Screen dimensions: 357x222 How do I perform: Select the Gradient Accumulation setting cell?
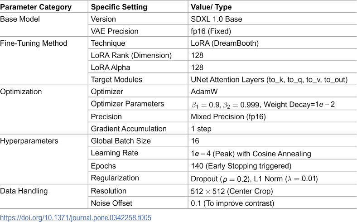click(138, 128)
